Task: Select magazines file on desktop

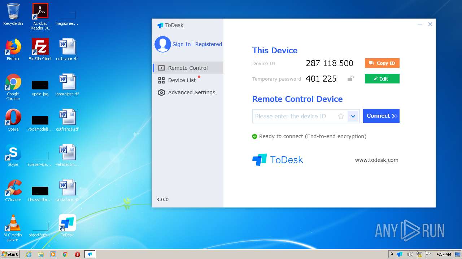Action: [67, 17]
